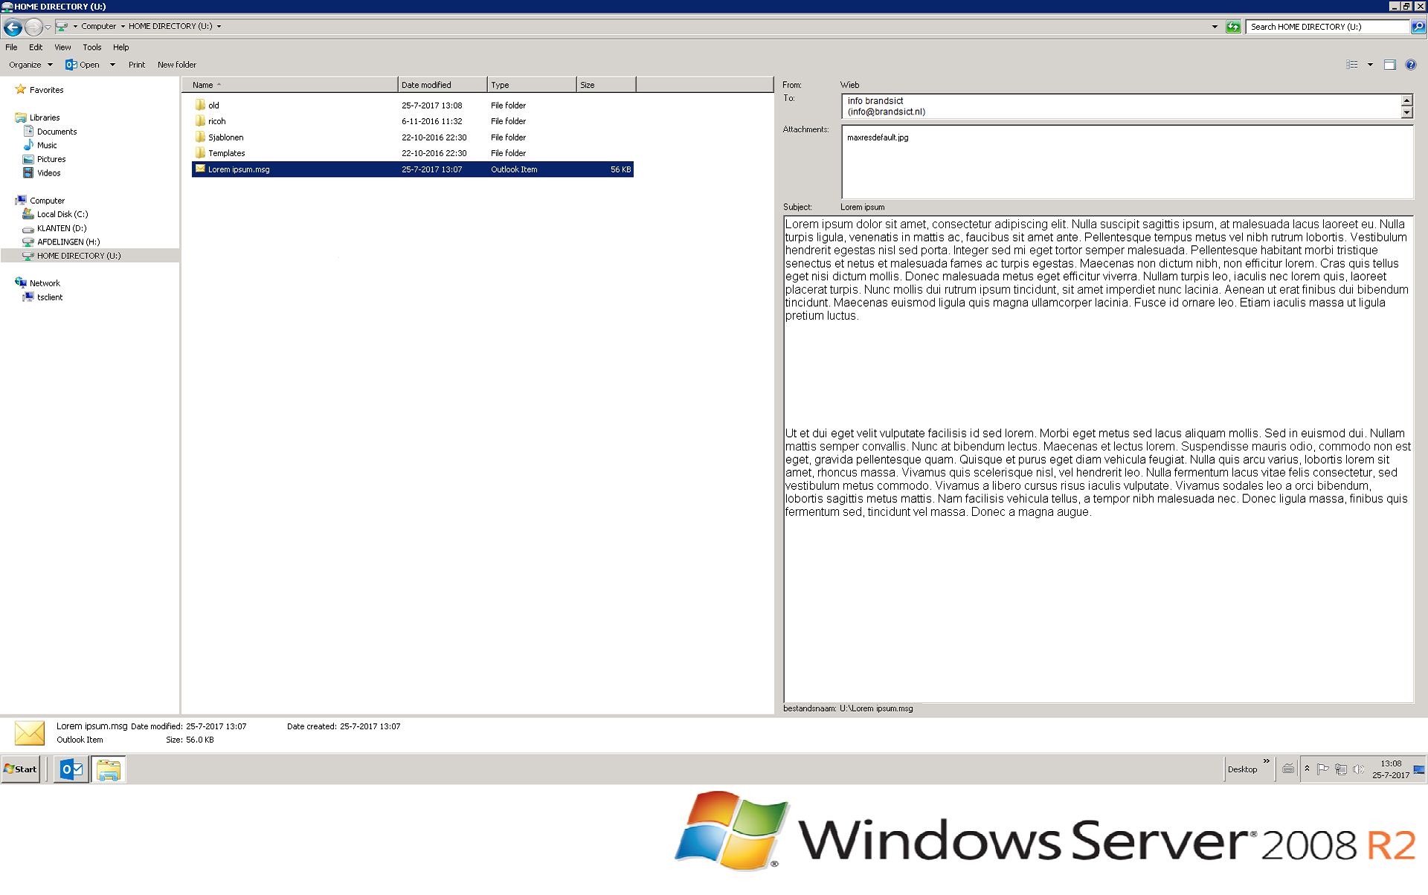Viewport: 1428px width, 895px height.
Task: Click the Desktop toolbar label
Action: (x=1242, y=769)
